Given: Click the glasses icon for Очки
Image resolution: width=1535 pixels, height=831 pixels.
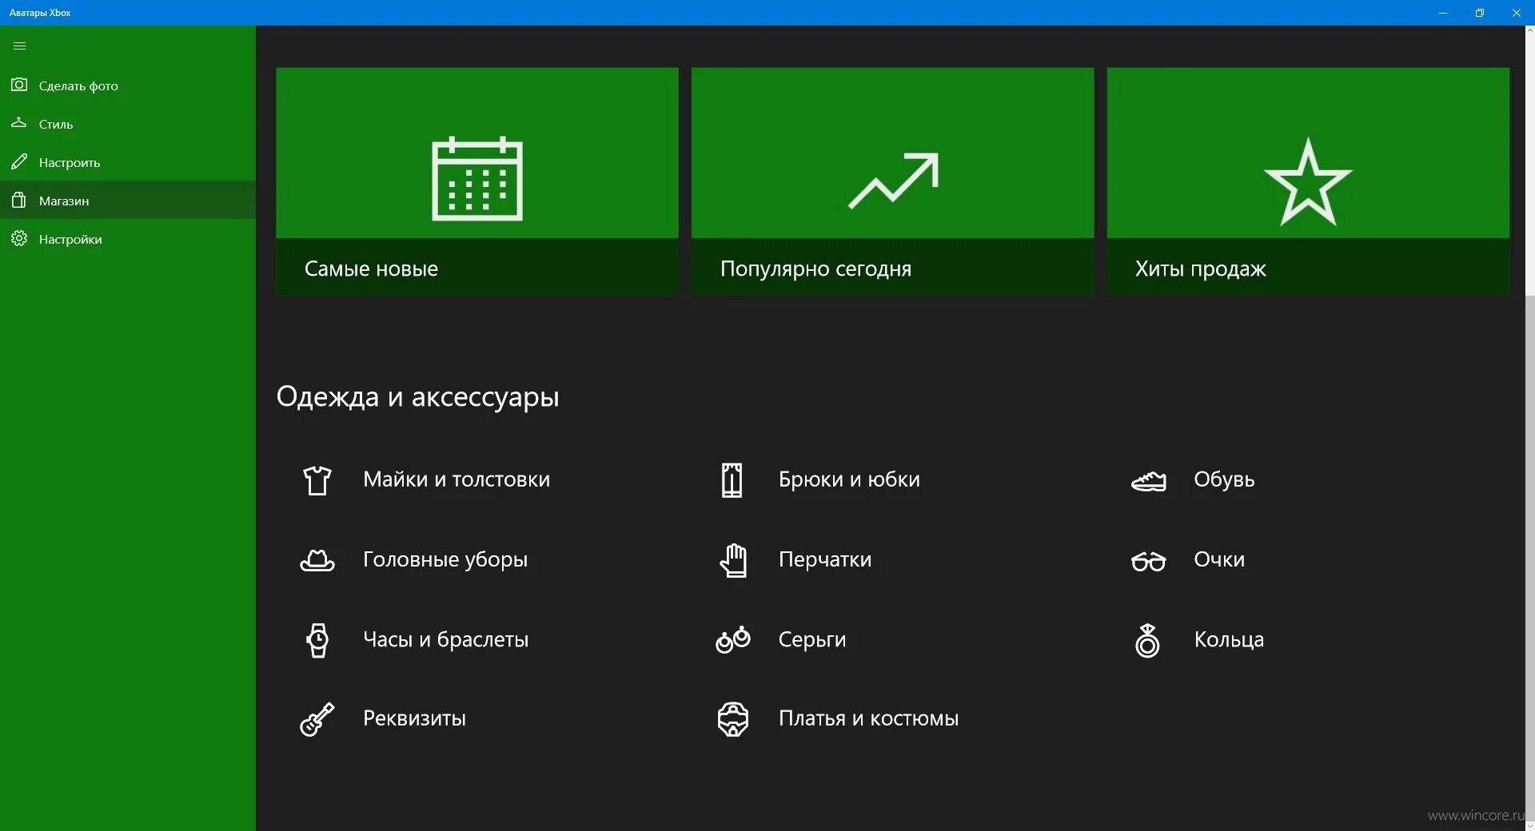Looking at the screenshot, I should click(x=1149, y=560).
